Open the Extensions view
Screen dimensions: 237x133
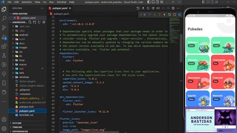[x=4, y=46]
